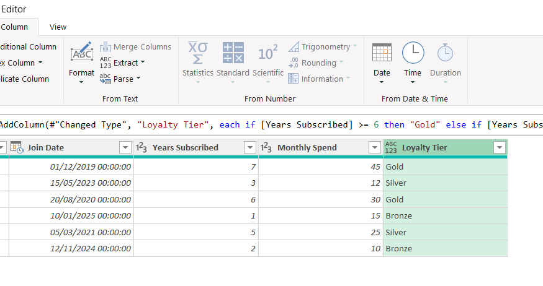Select Monthly Spend cell with value 30
Viewport: 543px width, 286px height.
[321, 200]
